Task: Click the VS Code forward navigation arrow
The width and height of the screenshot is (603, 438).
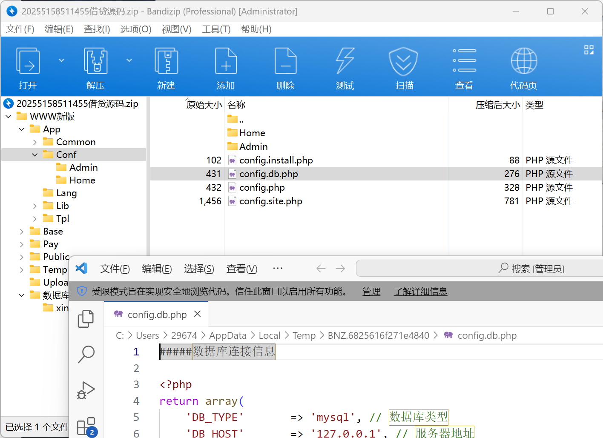Action: 340,269
